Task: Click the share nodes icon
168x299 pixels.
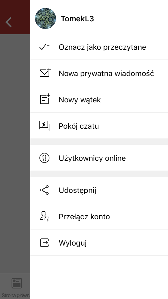Action: [x=44, y=190]
